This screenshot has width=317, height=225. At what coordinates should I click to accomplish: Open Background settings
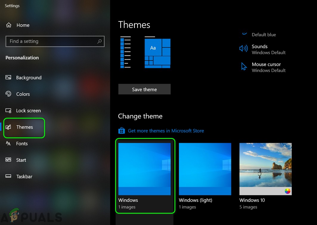click(24, 77)
